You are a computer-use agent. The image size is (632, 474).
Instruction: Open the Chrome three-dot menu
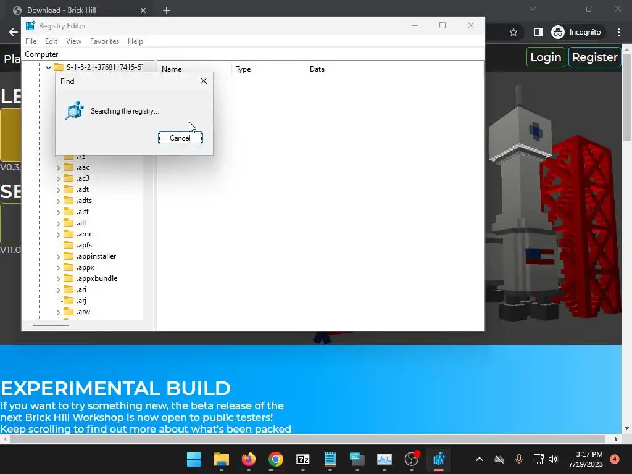click(618, 32)
